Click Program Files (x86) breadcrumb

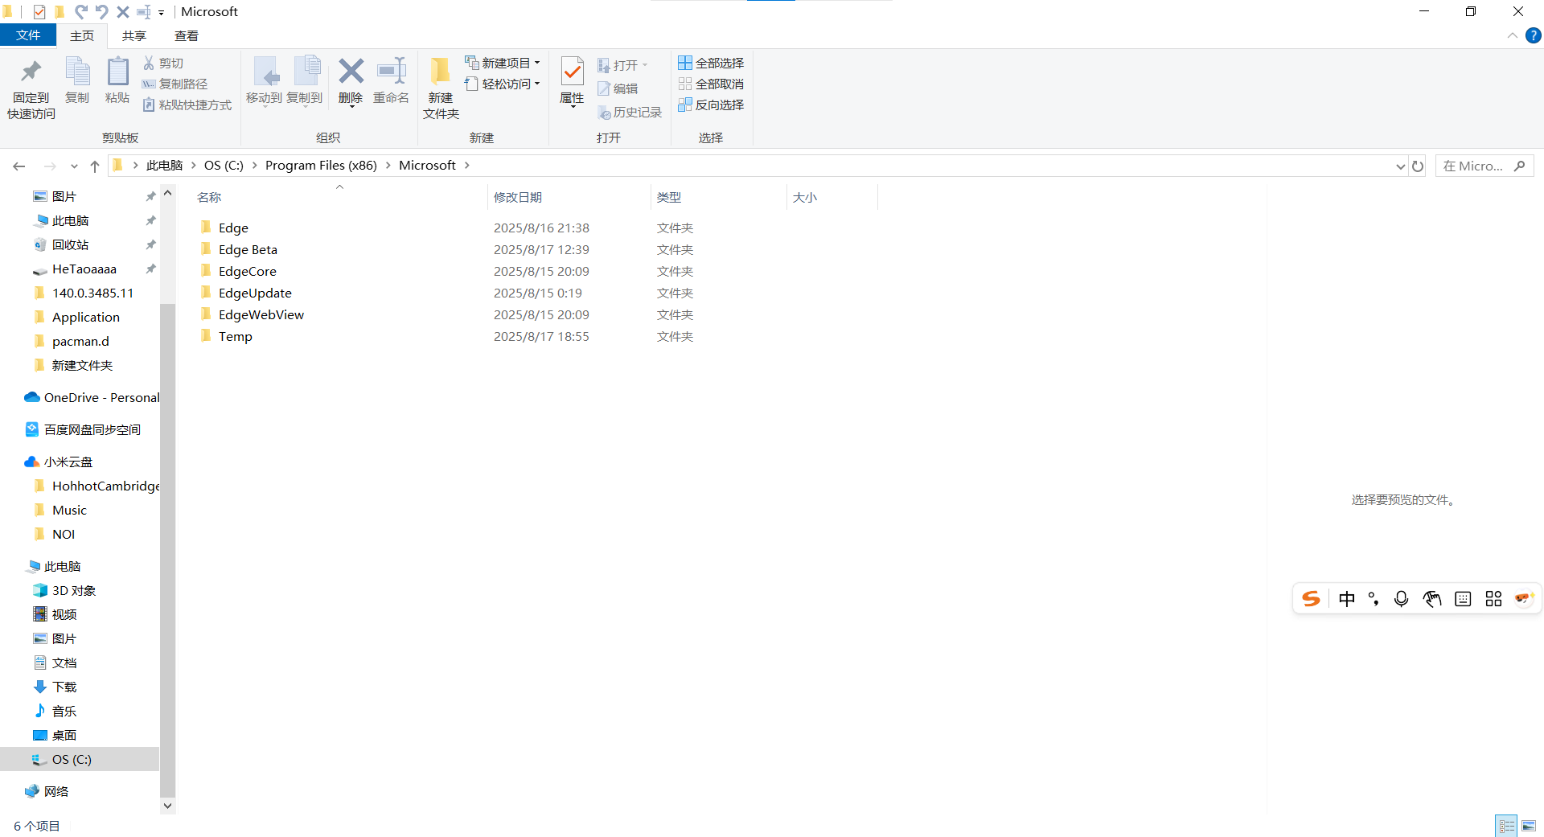click(x=321, y=166)
